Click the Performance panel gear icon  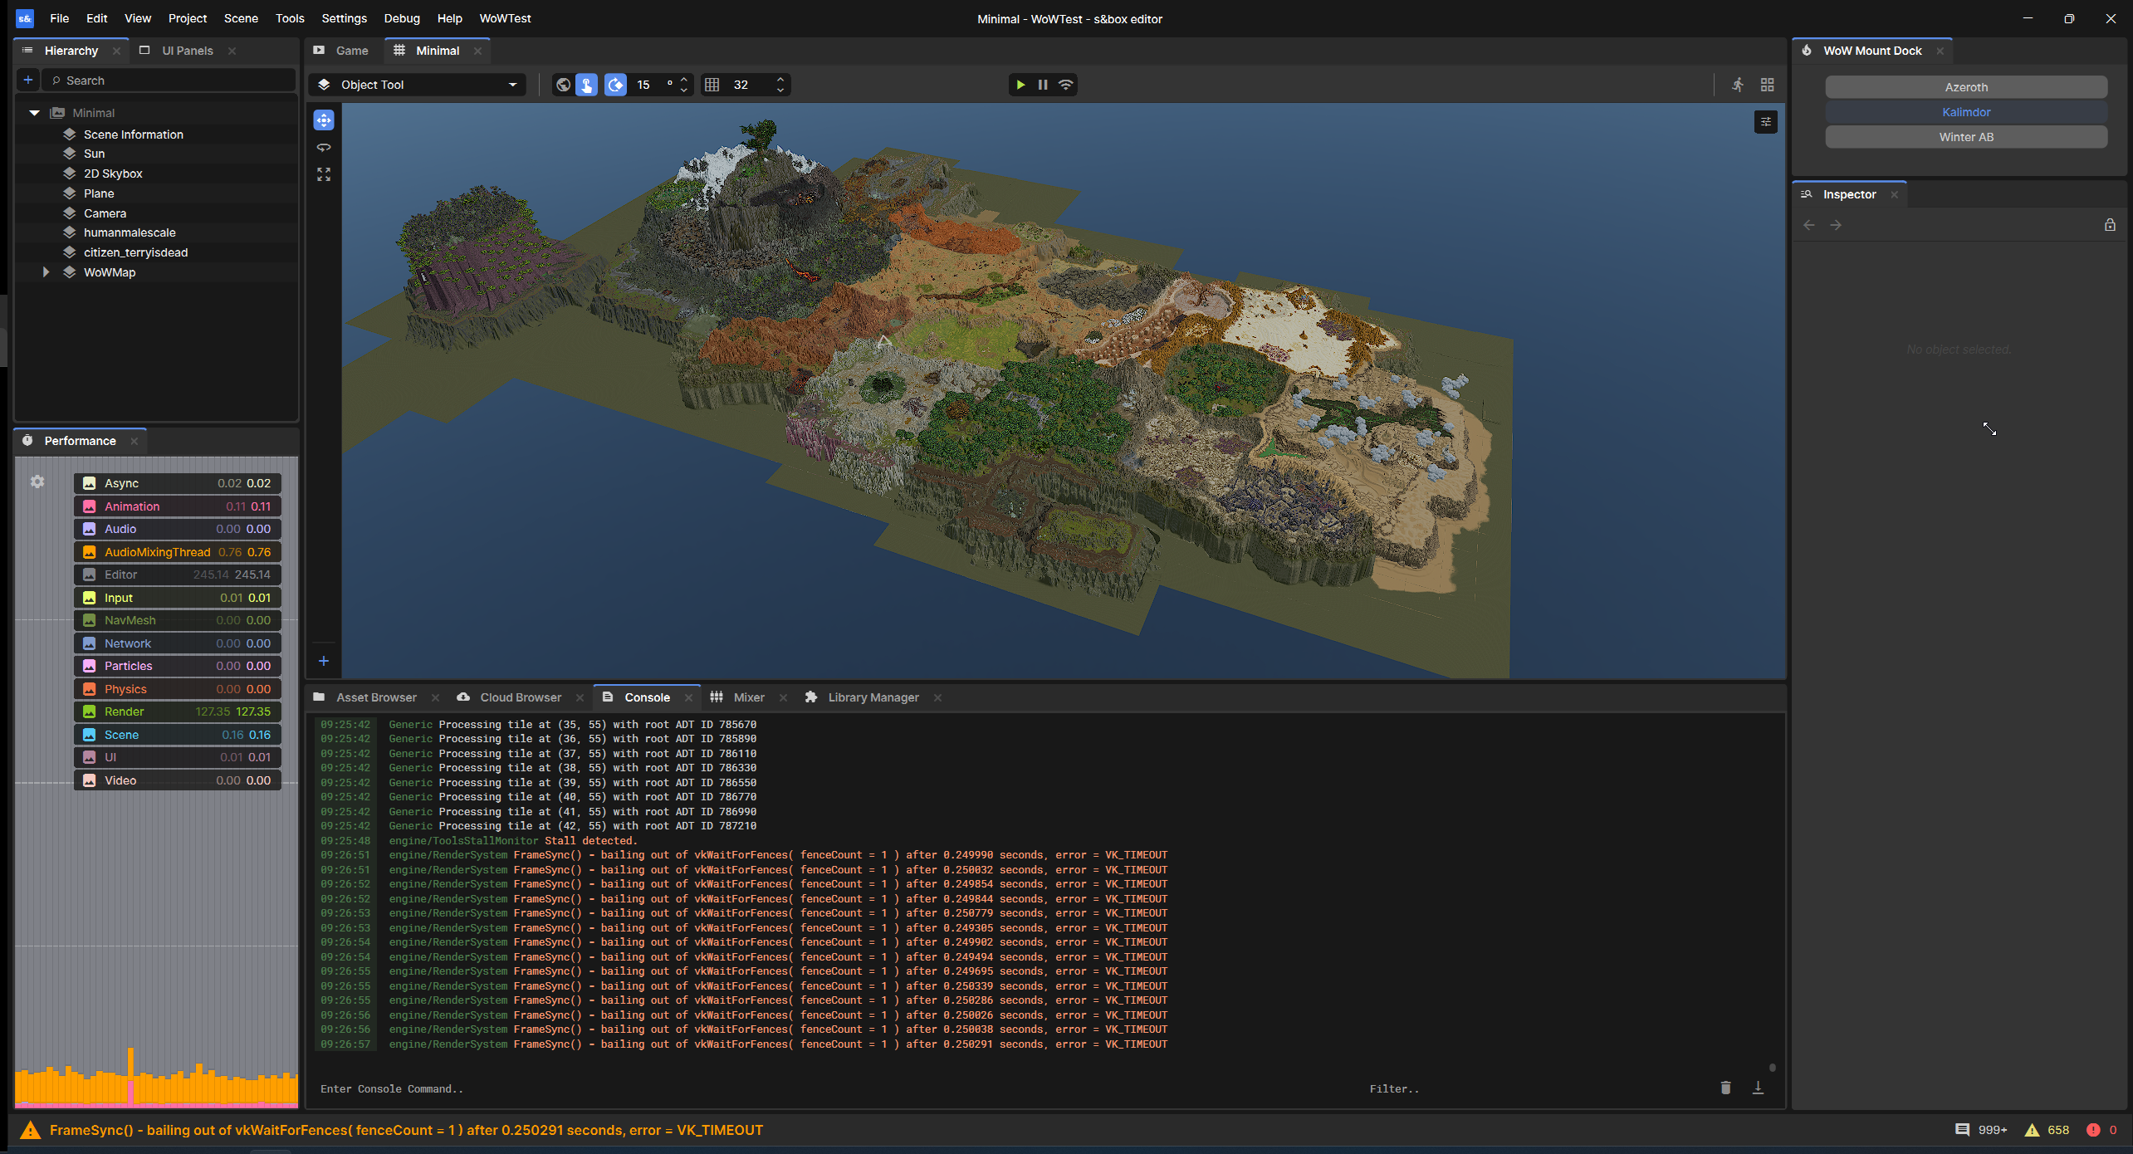(37, 482)
